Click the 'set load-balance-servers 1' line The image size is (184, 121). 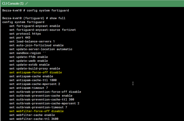32,41
